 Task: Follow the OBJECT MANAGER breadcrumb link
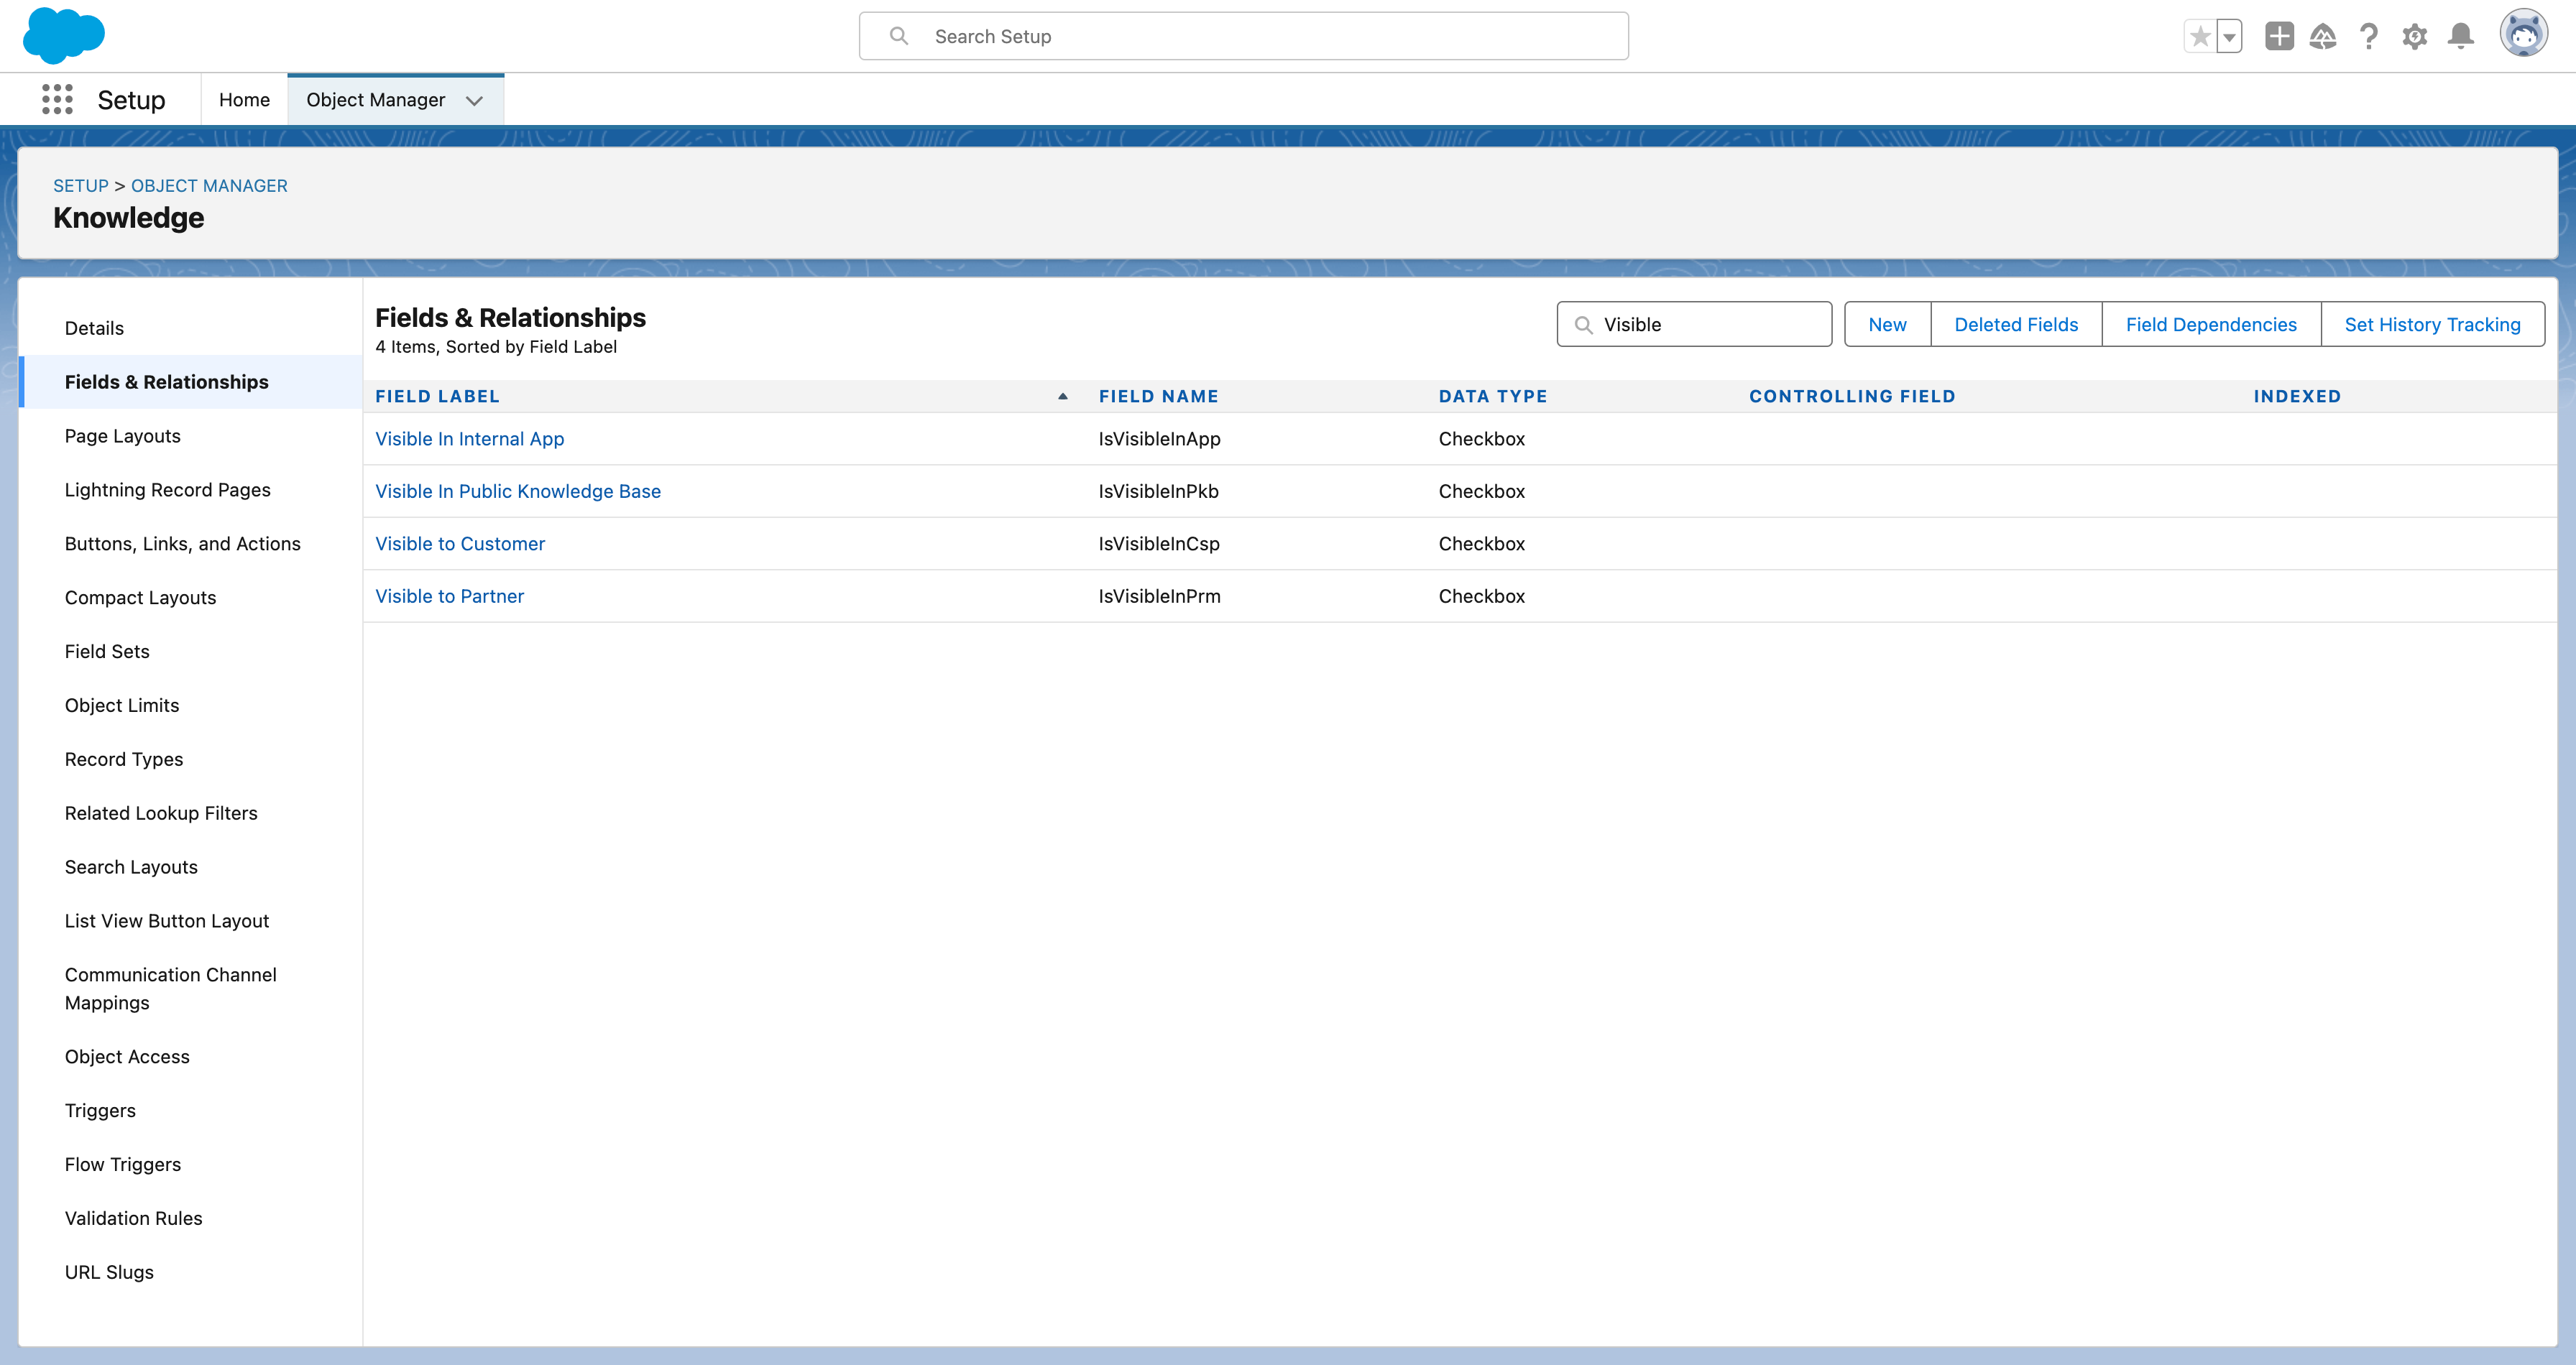pos(209,186)
